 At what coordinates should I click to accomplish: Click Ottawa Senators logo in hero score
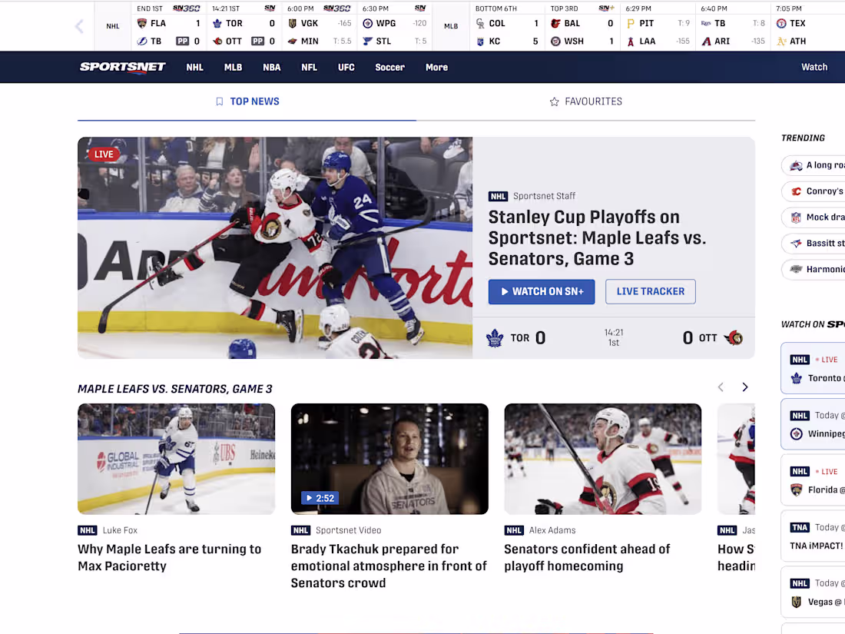[734, 338]
